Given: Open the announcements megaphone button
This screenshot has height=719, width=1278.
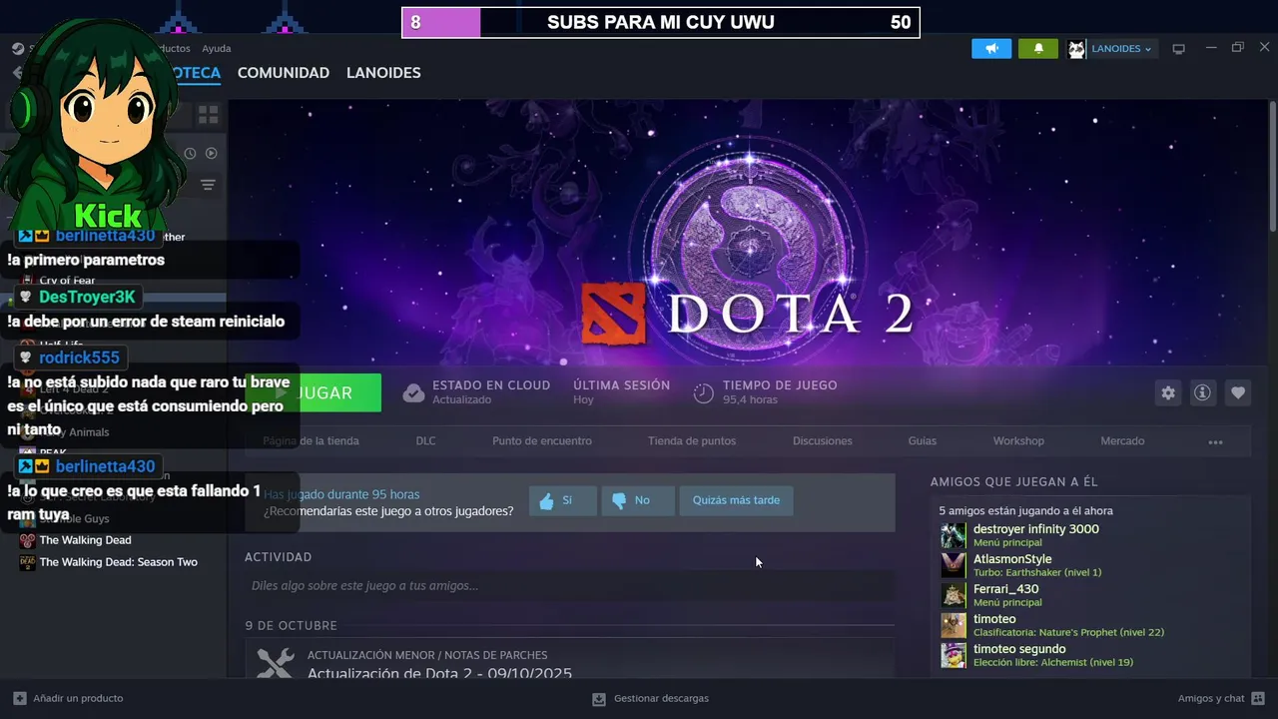Looking at the screenshot, I should [991, 48].
